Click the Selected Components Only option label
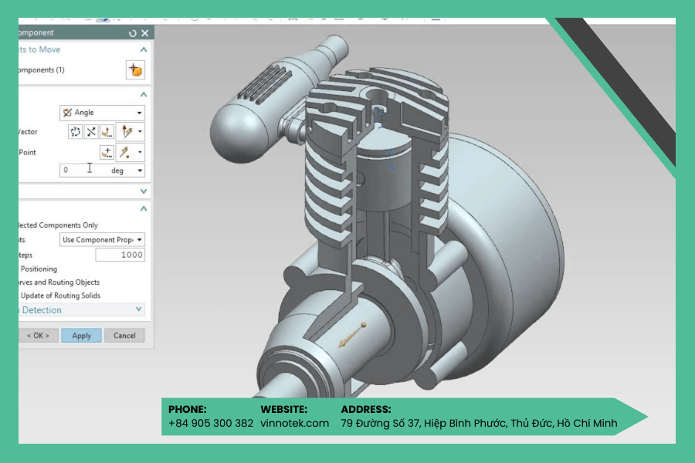Screen dimensions: 695x463 (58, 225)
